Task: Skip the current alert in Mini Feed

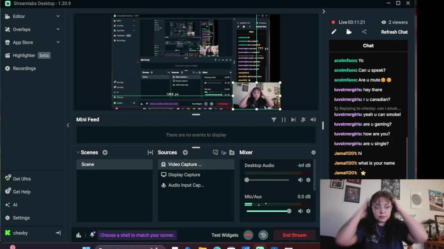Action: tap(293, 120)
